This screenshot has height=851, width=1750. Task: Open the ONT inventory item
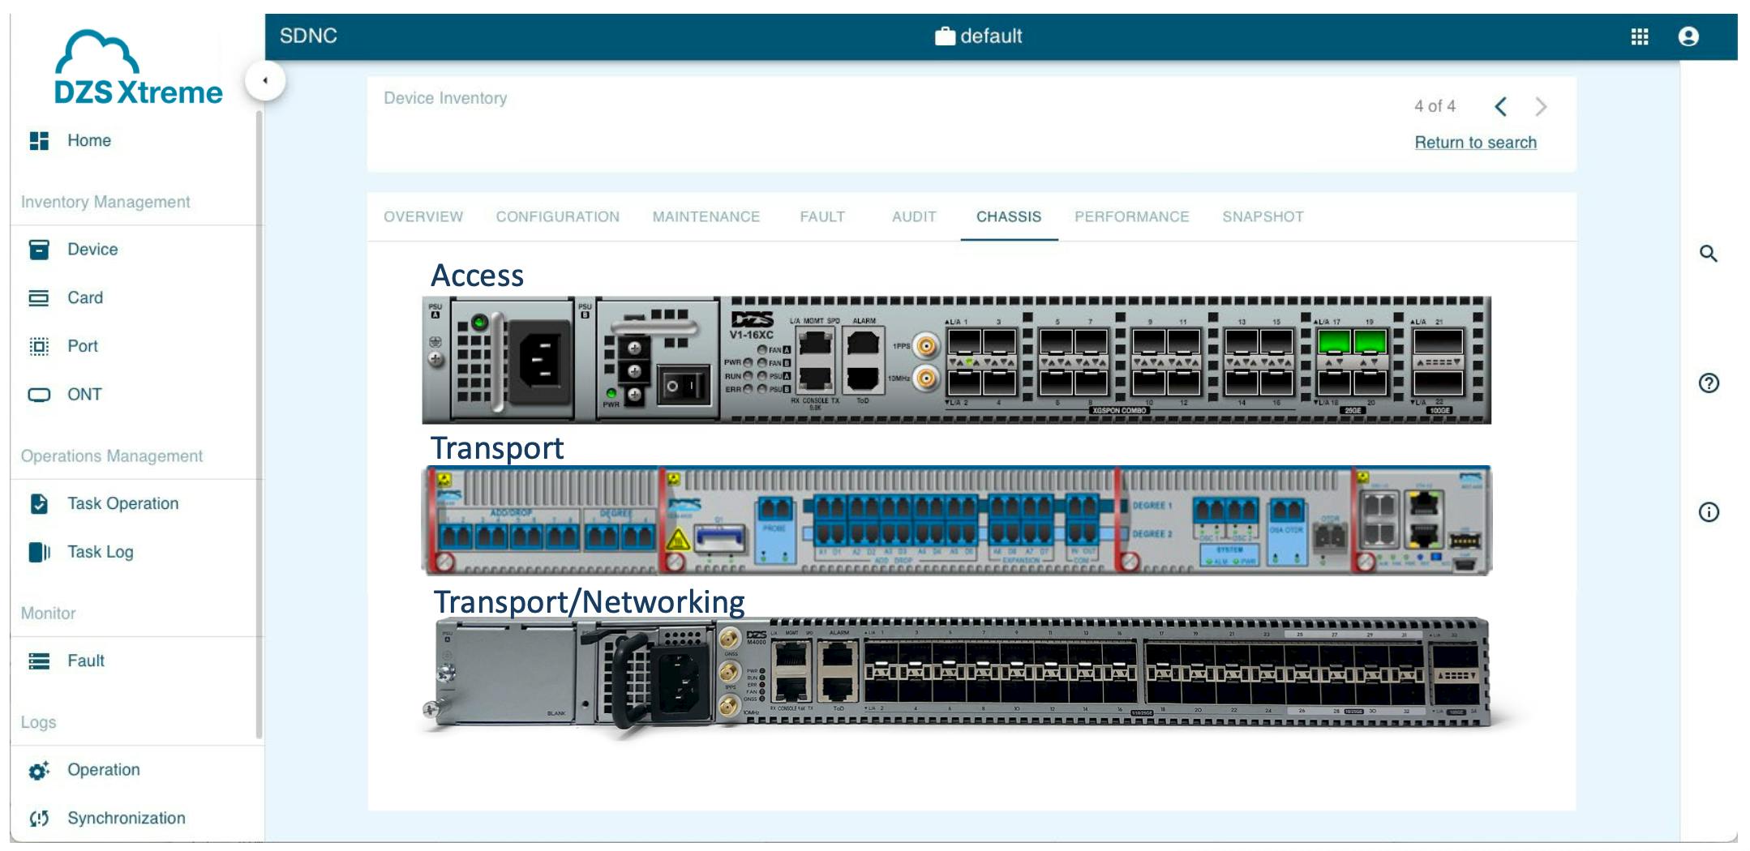click(x=84, y=395)
